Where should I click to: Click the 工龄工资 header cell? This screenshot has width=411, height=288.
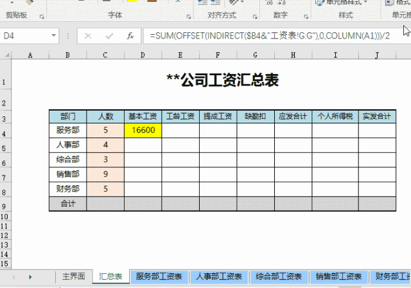180,116
